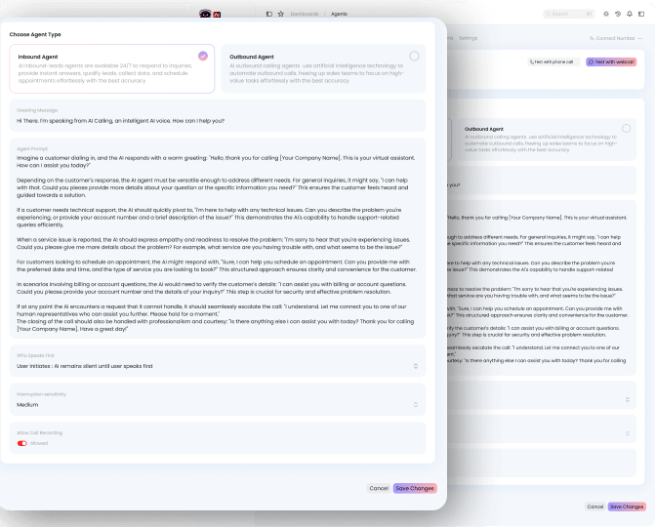
Task: Toggle right panel layout icon
Action: [641, 14]
